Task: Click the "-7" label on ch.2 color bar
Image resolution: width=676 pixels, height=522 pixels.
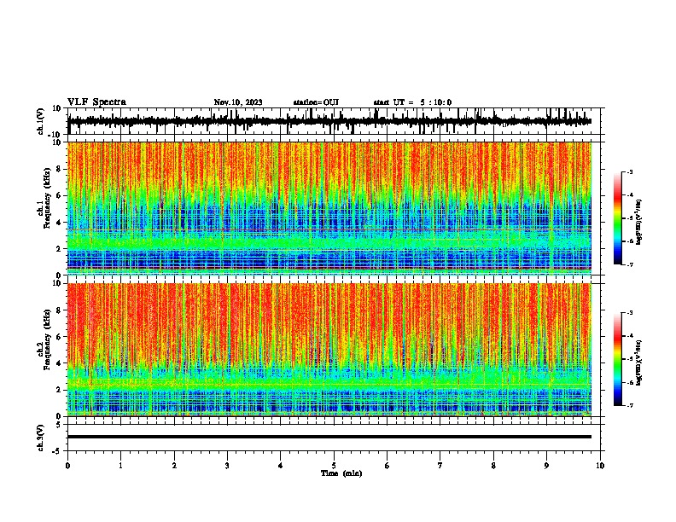Action: tap(629, 405)
